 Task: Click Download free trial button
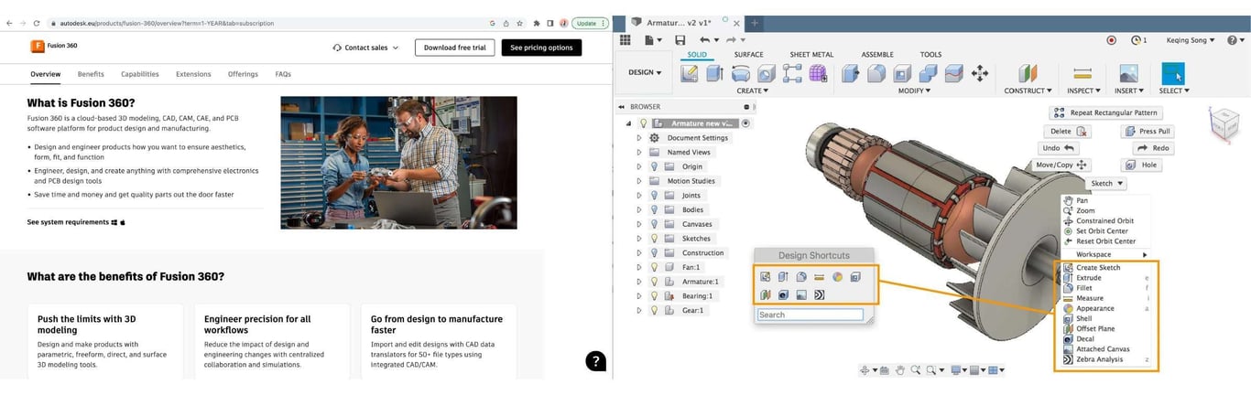coord(454,48)
